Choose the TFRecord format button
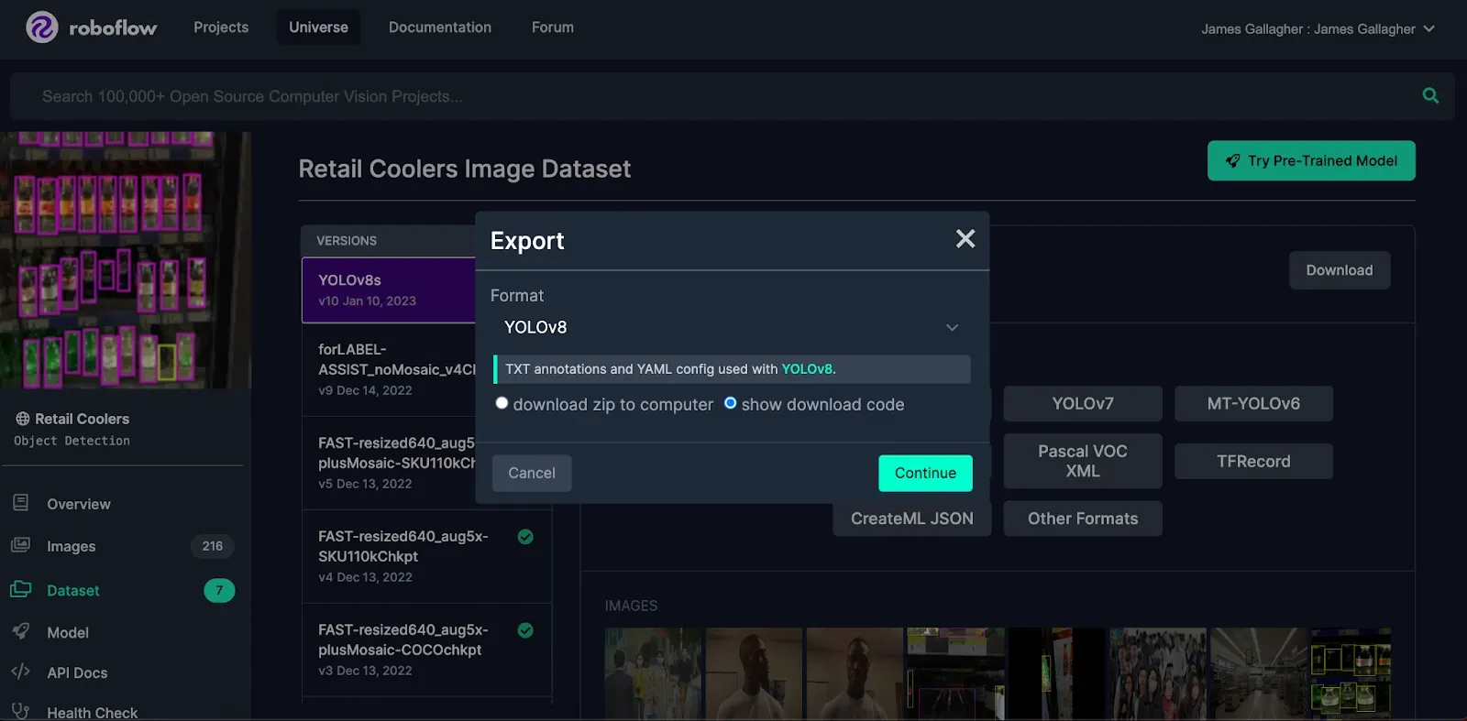Viewport: 1467px width, 721px height. click(x=1253, y=461)
